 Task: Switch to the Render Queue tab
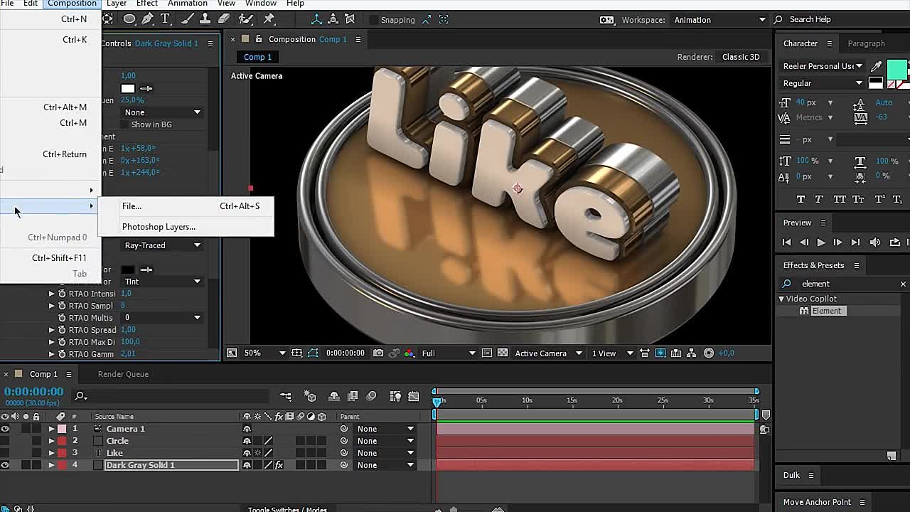[x=123, y=374]
